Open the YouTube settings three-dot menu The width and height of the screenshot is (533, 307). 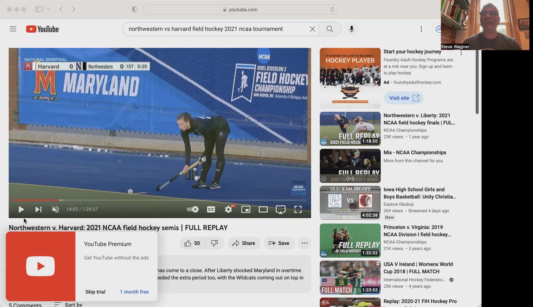(x=421, y=29)
